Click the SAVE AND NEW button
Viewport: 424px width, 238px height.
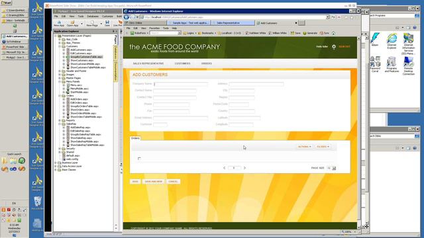[x=153, y=182]
